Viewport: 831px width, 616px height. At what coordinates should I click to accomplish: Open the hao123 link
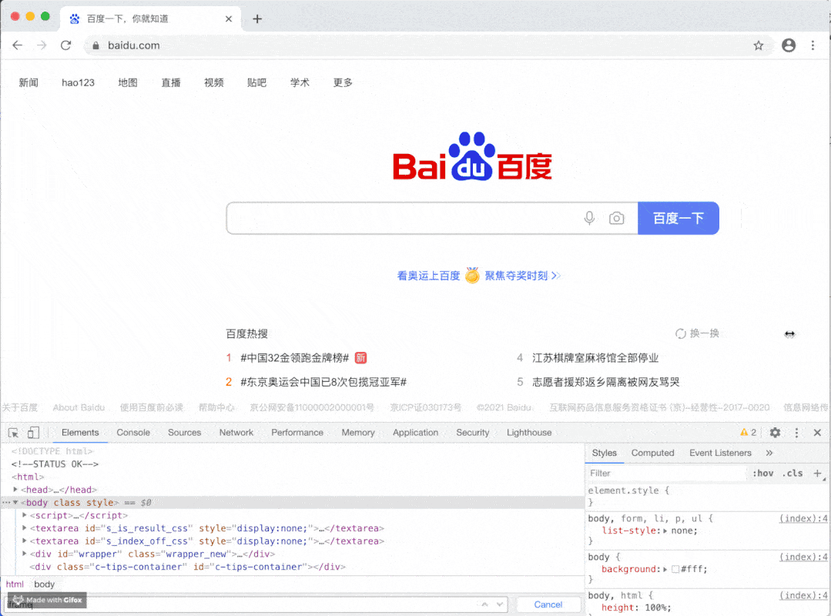(x=78, y=82)
